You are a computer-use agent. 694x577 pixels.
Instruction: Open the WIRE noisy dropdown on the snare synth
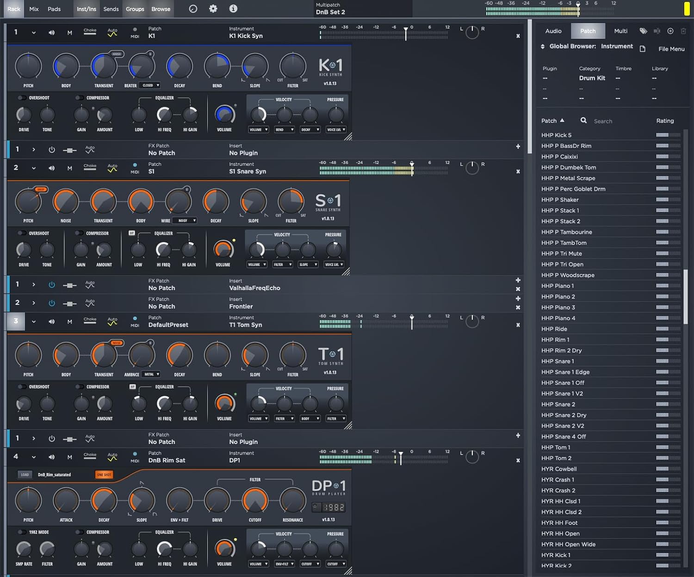tap(184, 220)
